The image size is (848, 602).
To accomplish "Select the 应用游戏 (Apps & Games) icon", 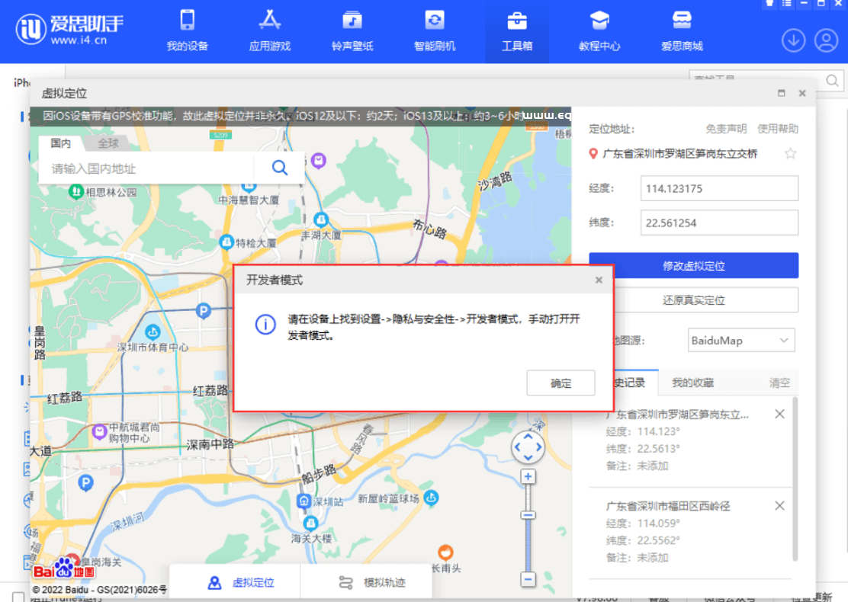I will tap(268, 30).
